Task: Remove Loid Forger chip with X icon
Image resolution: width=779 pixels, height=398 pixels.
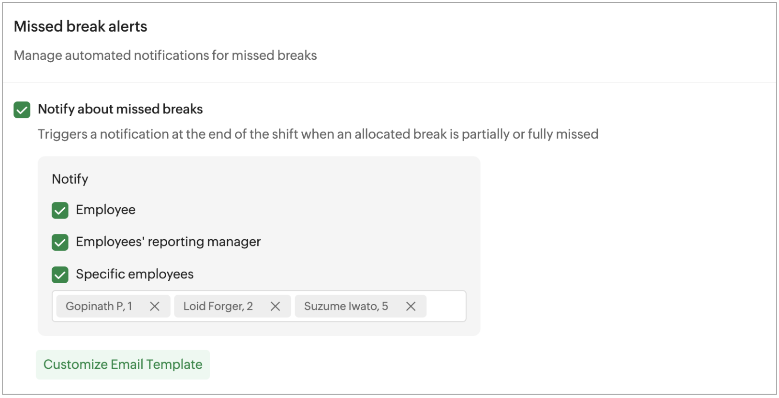Action: pos(275,306)
